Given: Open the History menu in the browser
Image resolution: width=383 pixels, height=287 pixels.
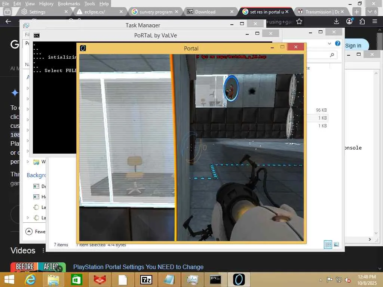Looking at the screenshot, I should [x=46, y=4].
